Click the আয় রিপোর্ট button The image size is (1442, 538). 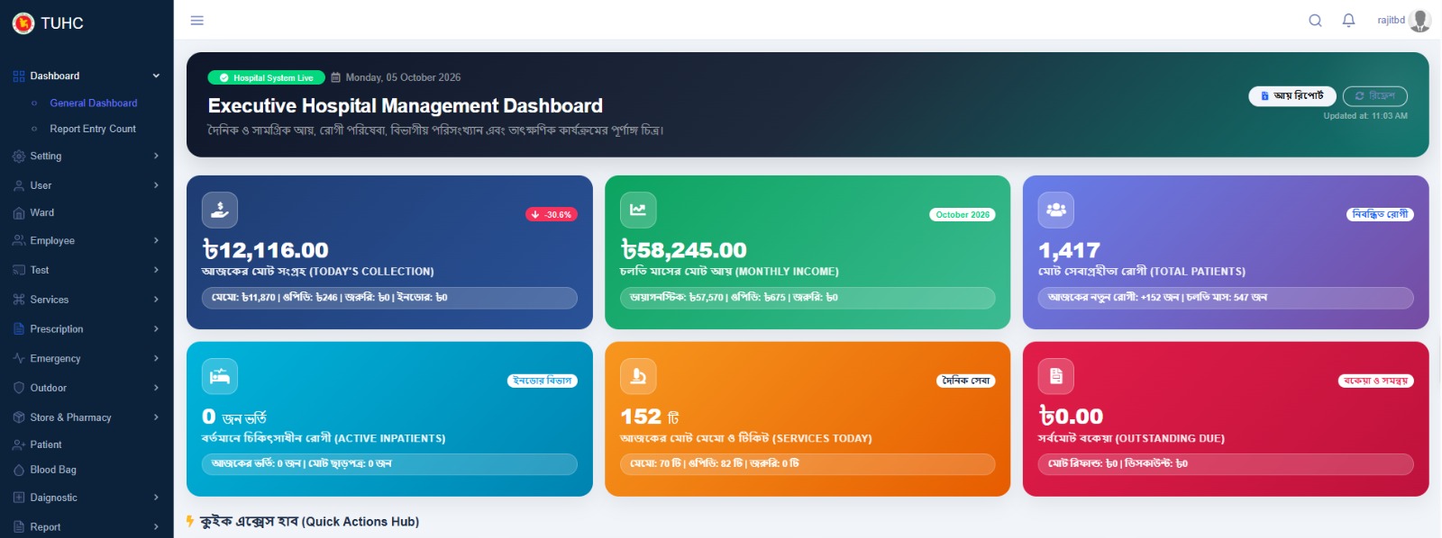(1292, 95)
